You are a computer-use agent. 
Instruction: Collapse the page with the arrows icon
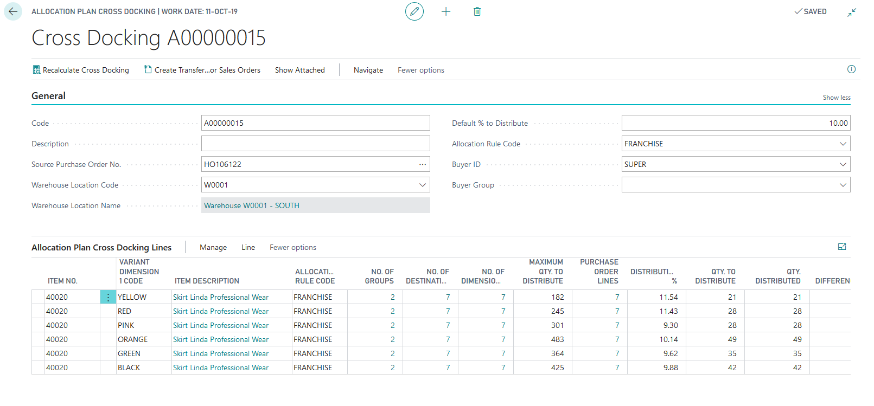click(852, 12)
